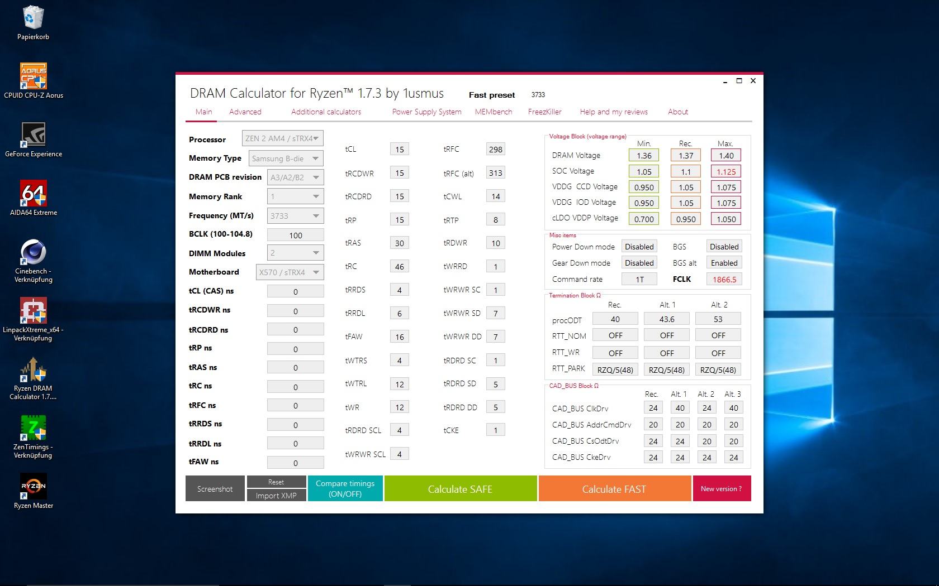939x586 pixels.
Task: Click the tRDRD SD value 5
Action: [496, 383]
